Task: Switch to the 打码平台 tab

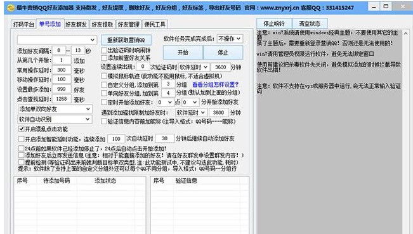Action: pos(23,25)
